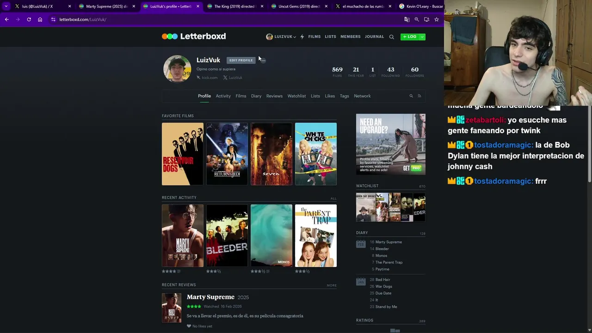Click ALL beside Recent Activity heading

(x=333, y=198)
